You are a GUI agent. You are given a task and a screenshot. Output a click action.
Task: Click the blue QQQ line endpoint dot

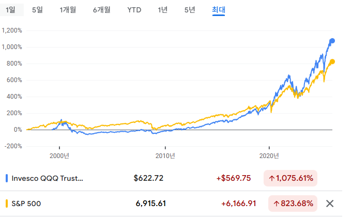[x=332, y=41]
